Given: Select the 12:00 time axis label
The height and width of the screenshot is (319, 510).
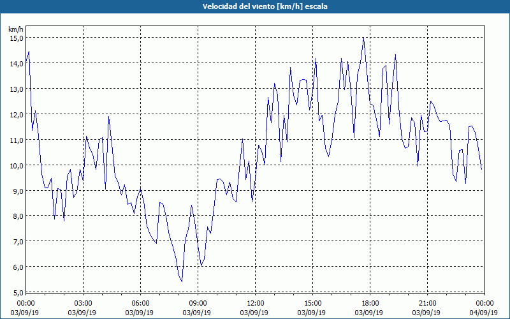Looking at the screenshot, I should (256, 304).
